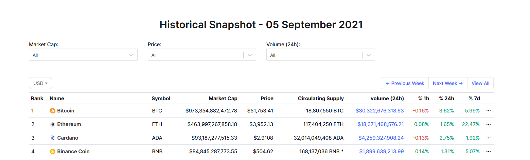Expand the Price filter dropdown
530x160 pixels.
point(250,55)
